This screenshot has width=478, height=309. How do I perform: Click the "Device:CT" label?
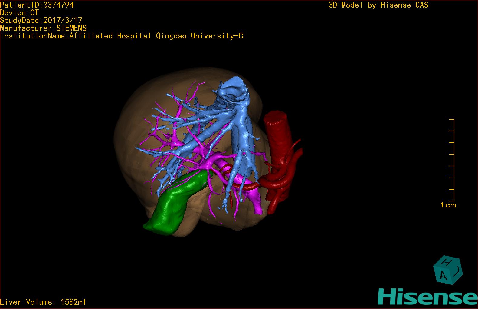point(20,13)
